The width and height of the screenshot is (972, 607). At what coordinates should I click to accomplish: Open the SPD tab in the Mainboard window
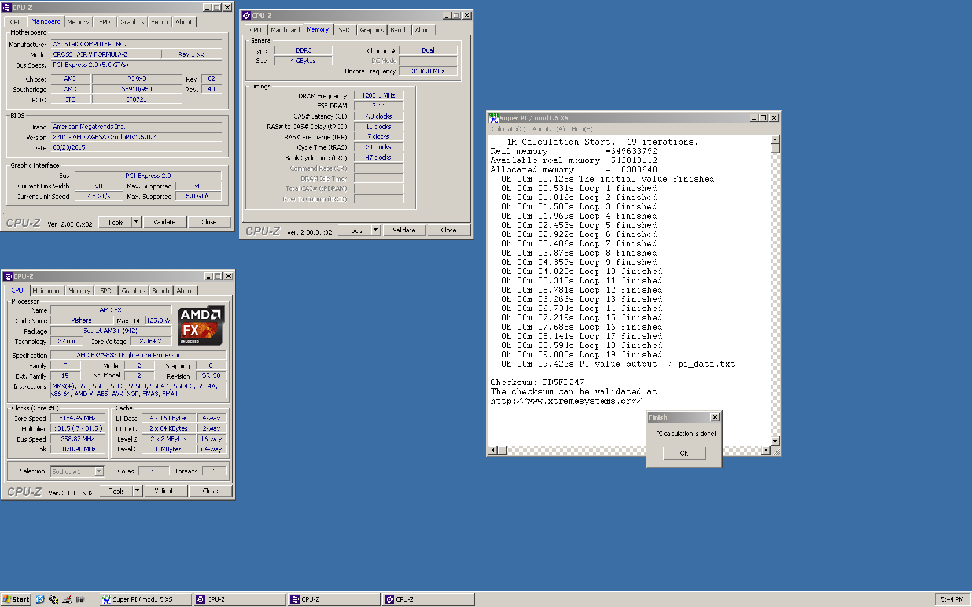[104, 22]
